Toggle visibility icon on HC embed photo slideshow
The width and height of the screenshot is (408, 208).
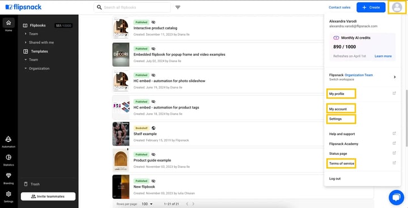pos(153,75)
